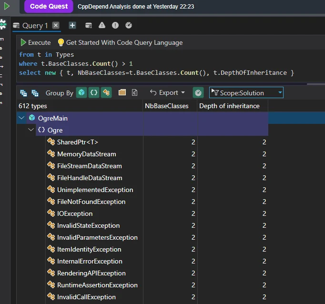Execute the code query

[35, 42]
